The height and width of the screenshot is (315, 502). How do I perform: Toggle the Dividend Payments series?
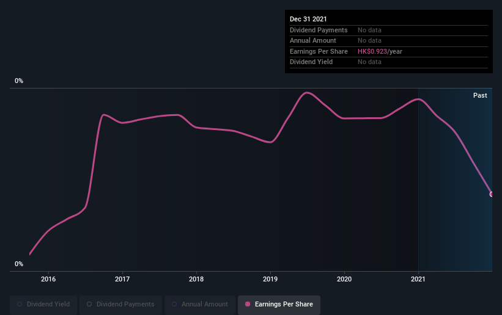120,304
